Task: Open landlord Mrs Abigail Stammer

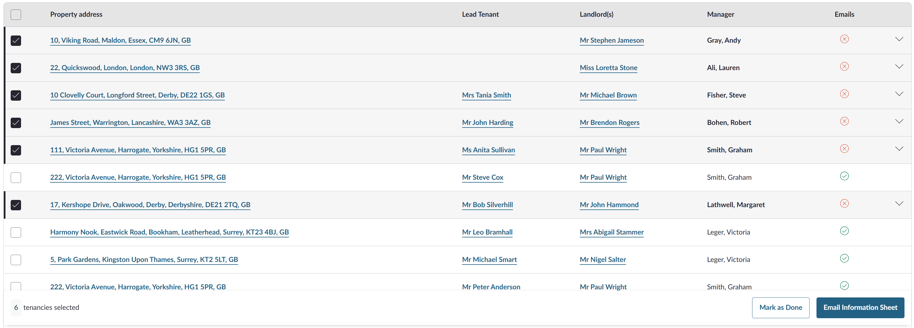Action: [x=611, y=232]
